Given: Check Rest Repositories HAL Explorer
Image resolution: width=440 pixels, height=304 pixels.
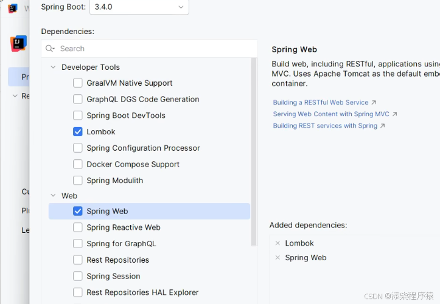Looking at the screenshot, I should pos(78,292).
